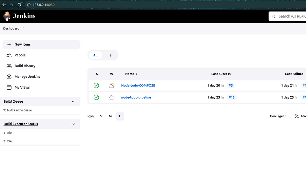Collapse the Build Queue panel

[73, 102]
